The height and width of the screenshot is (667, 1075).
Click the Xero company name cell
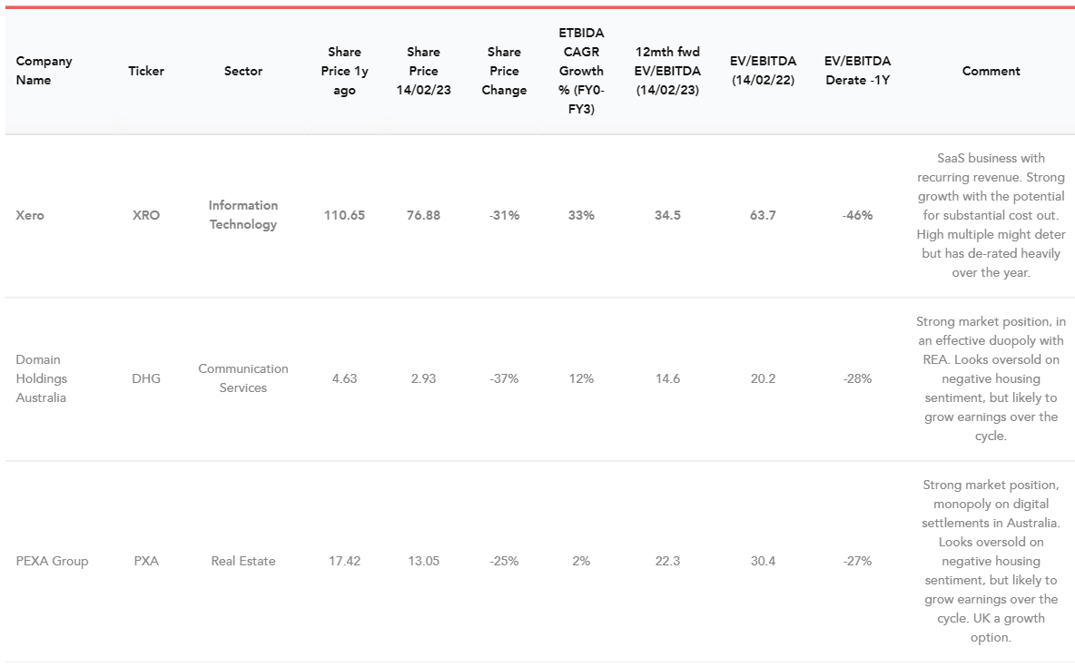click(30, 215)
